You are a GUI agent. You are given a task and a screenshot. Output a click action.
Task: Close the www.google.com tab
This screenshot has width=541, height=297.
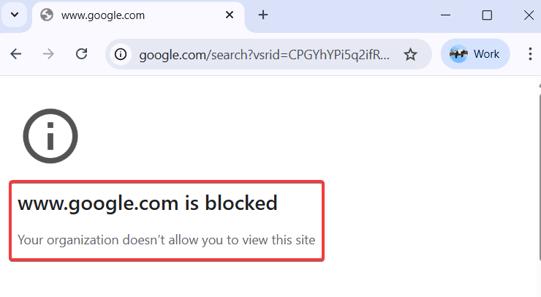(x=230, y=15)
